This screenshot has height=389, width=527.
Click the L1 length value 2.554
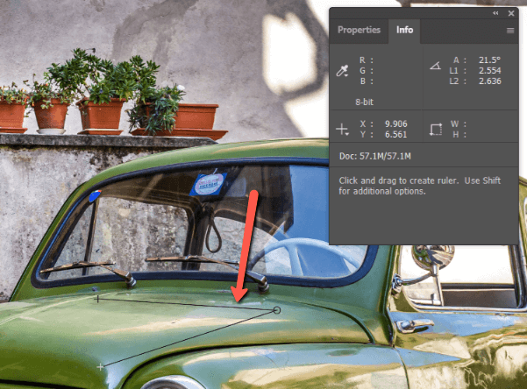click(x=490, y=70)
